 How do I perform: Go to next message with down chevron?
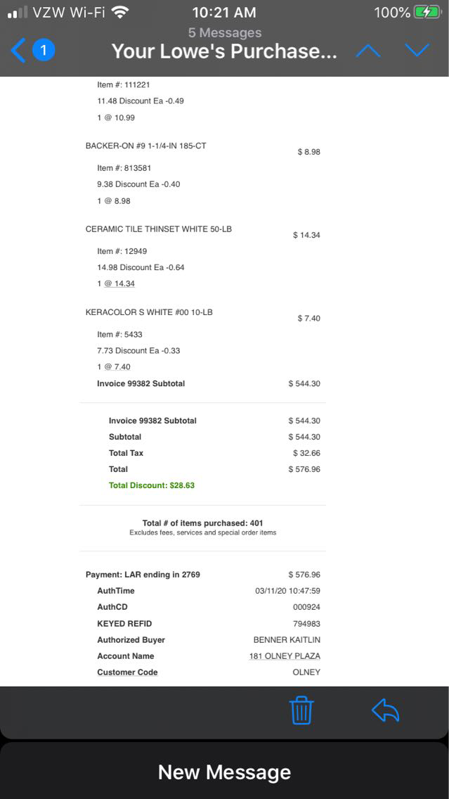[417, 51]
